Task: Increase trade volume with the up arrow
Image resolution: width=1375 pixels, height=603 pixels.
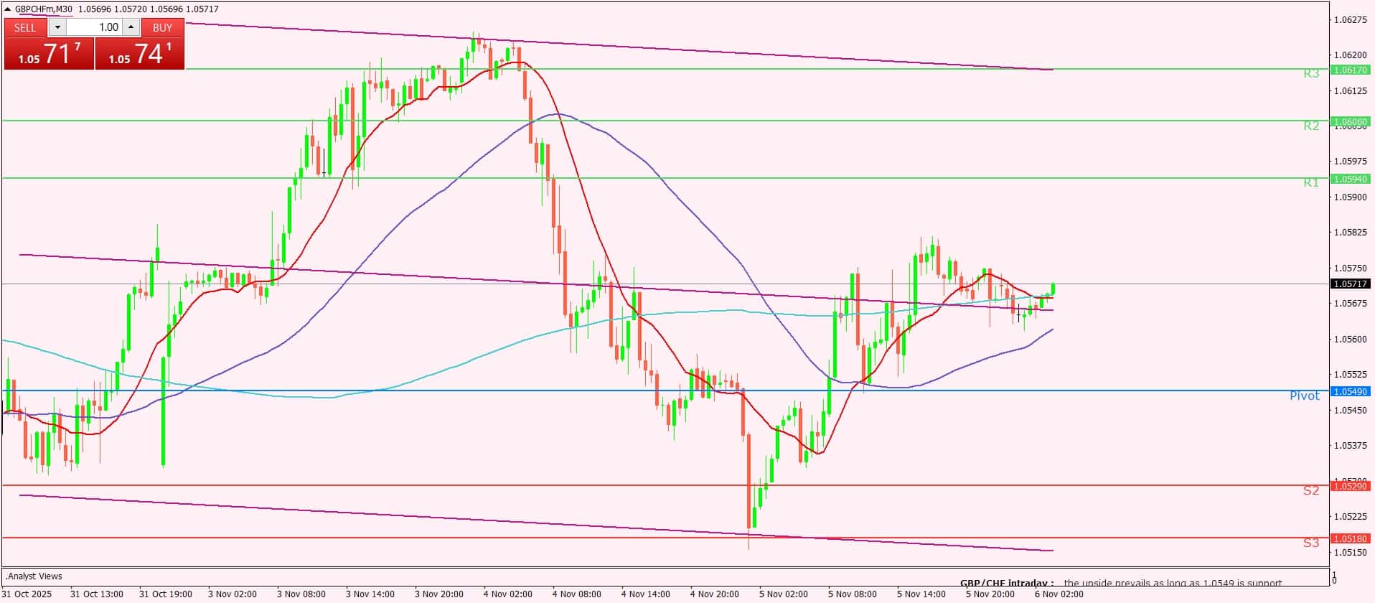Action: (x=131, y=27)
